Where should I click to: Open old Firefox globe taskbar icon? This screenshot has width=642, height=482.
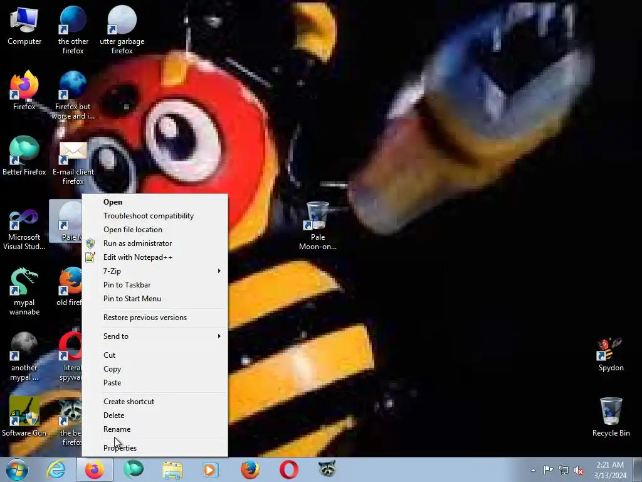250,469
